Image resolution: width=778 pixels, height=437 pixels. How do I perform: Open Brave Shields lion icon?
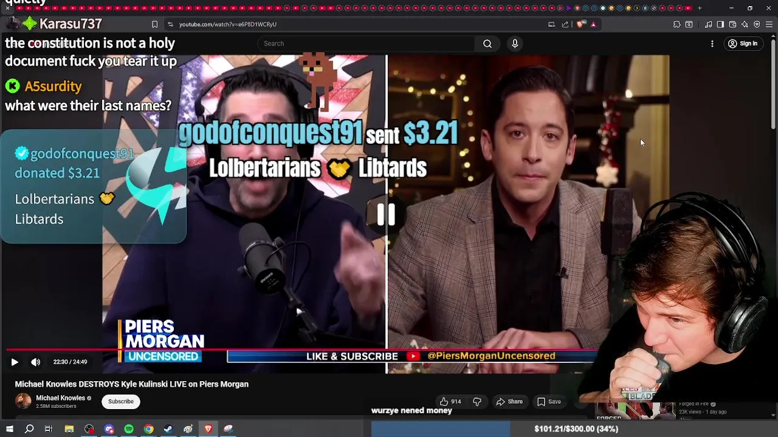click(580, 24)
